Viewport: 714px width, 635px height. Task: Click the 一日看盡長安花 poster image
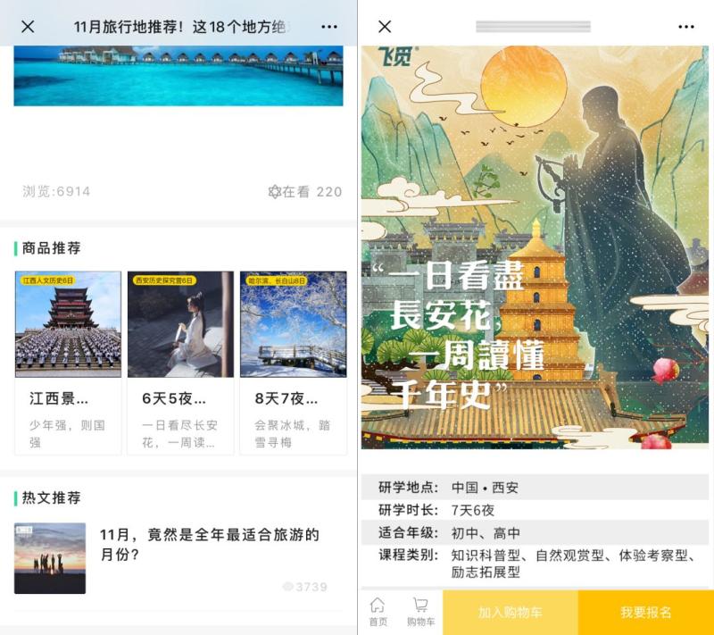pos(535,247)
